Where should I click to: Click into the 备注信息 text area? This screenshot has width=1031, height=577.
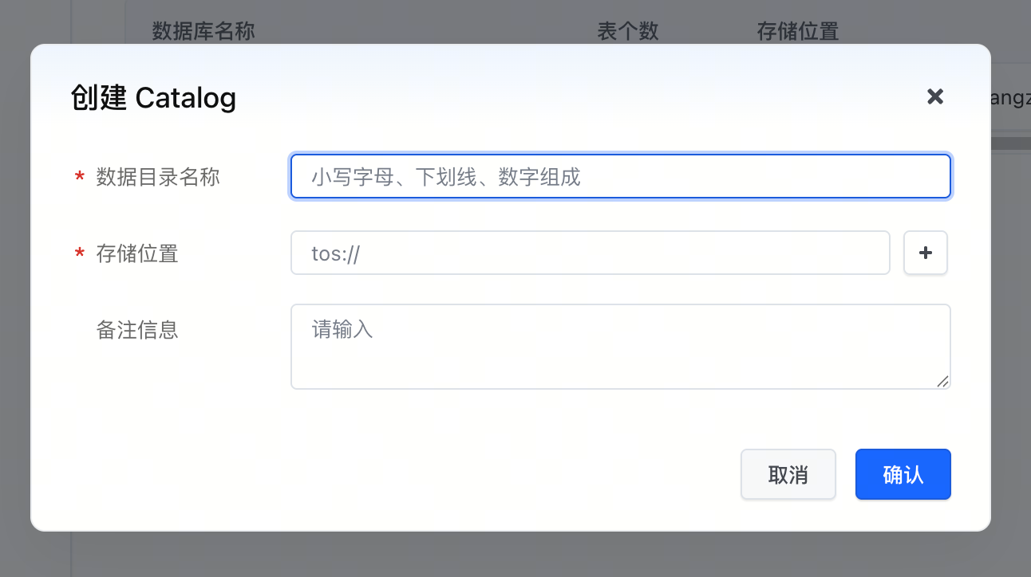click(x=620, y=347)
